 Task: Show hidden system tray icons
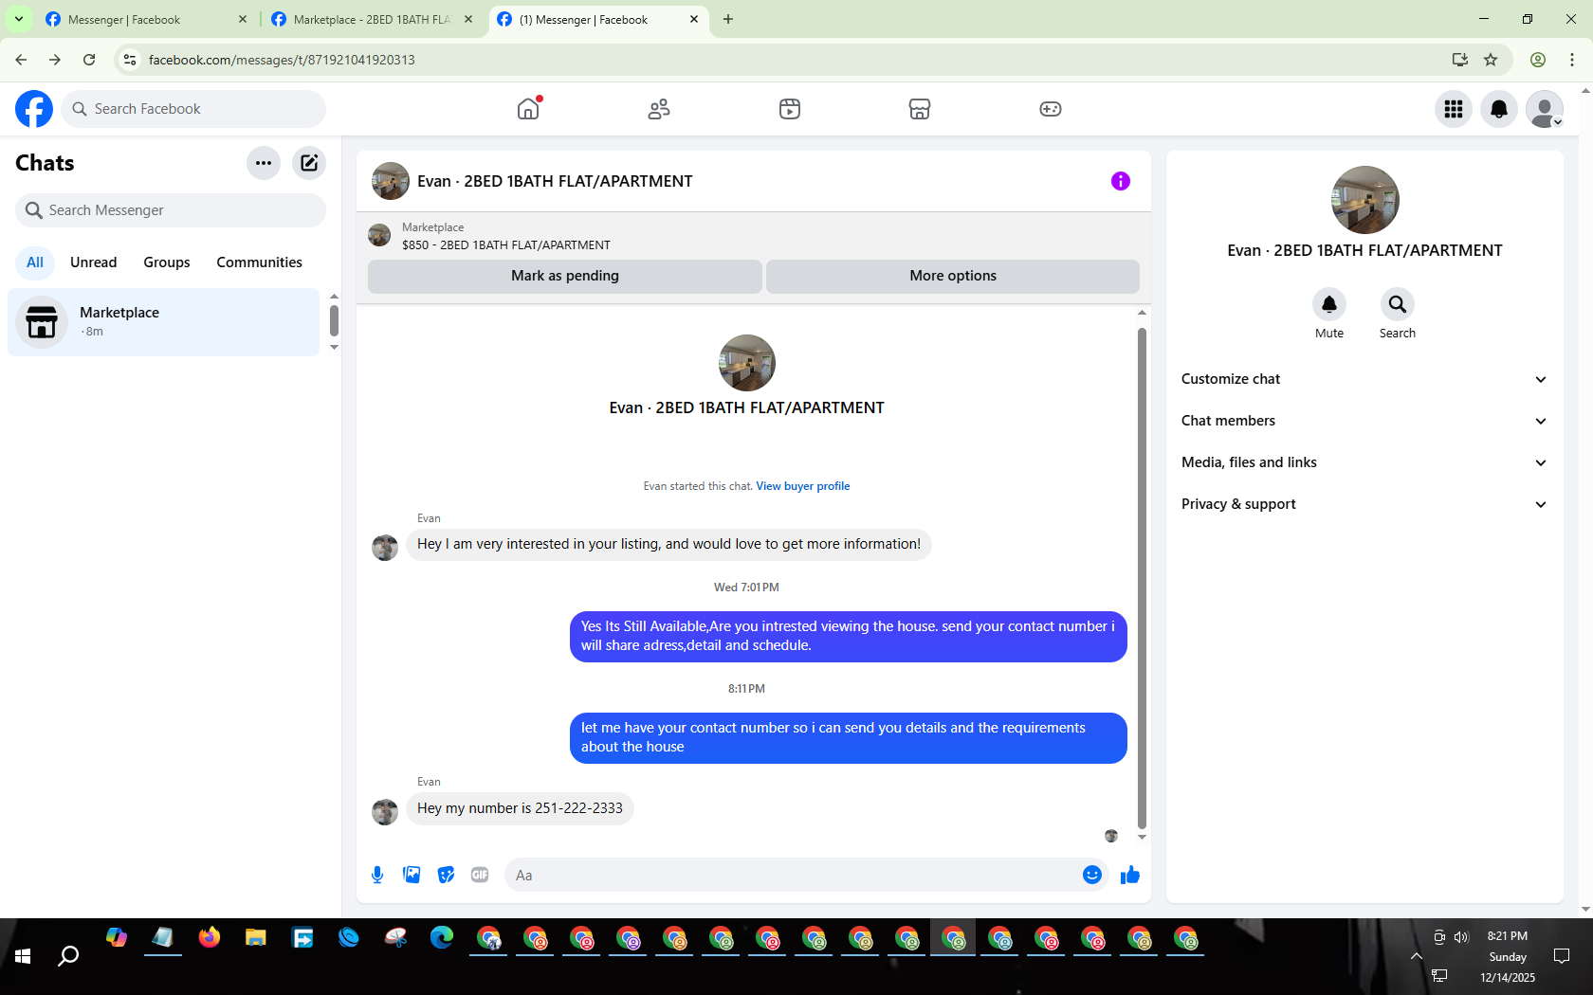(1416, 956)
